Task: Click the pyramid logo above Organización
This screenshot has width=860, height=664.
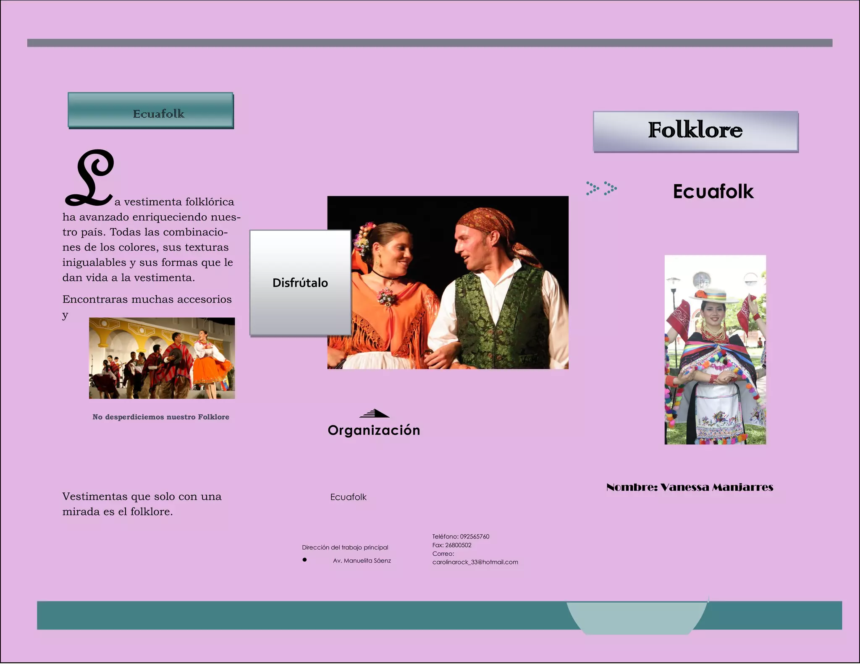Action: tap(374, 413)
